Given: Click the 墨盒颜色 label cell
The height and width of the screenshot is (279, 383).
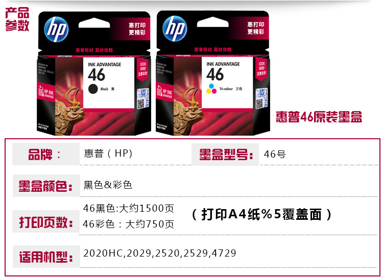Looking at the screenshot, I should coord(46,186).
